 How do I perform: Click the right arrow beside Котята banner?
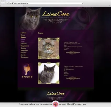pos(32,77)
